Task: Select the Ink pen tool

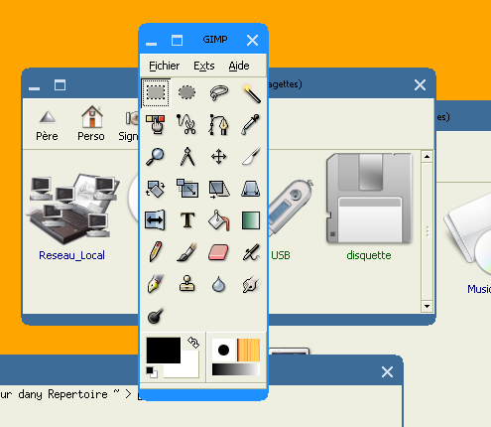Action: (x=155, y=284)
